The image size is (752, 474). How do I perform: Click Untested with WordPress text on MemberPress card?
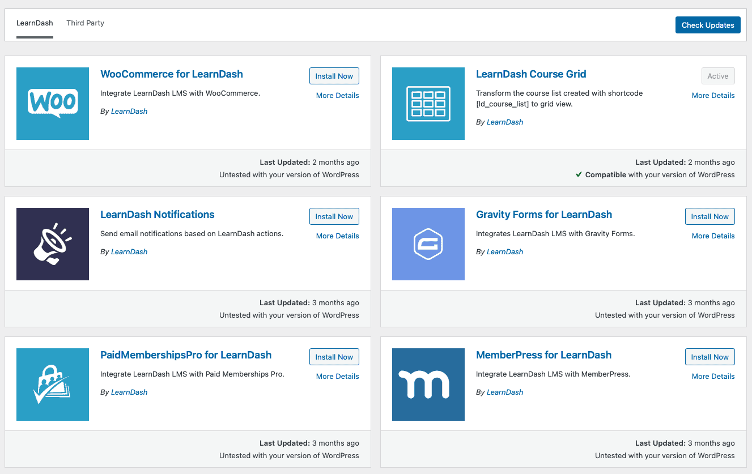pyautogui.click(x=665, y=455)
